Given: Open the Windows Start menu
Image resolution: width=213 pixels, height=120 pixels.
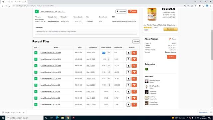Looking at the screenshot, I should click(3, 118).
